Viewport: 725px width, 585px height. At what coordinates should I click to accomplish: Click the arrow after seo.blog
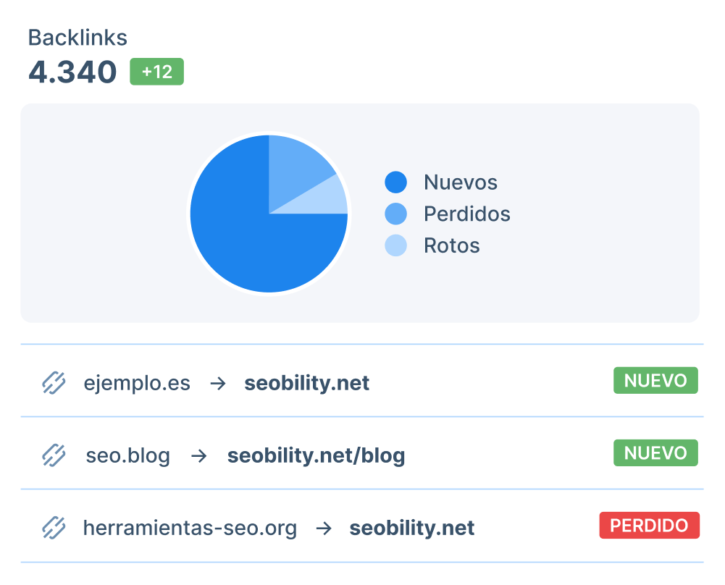pyautogui.click(x=198, y=456)
